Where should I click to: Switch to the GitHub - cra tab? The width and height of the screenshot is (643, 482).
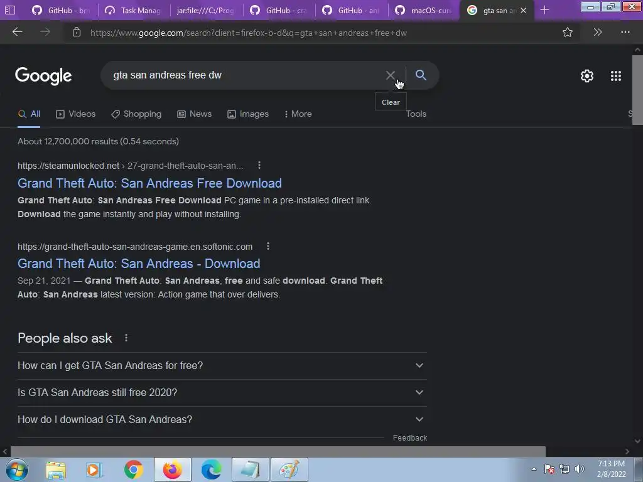click(279, 10)
